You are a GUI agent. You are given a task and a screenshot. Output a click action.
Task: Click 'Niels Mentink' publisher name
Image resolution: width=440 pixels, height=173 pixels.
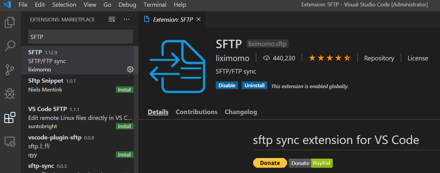[x=45, y=90]
